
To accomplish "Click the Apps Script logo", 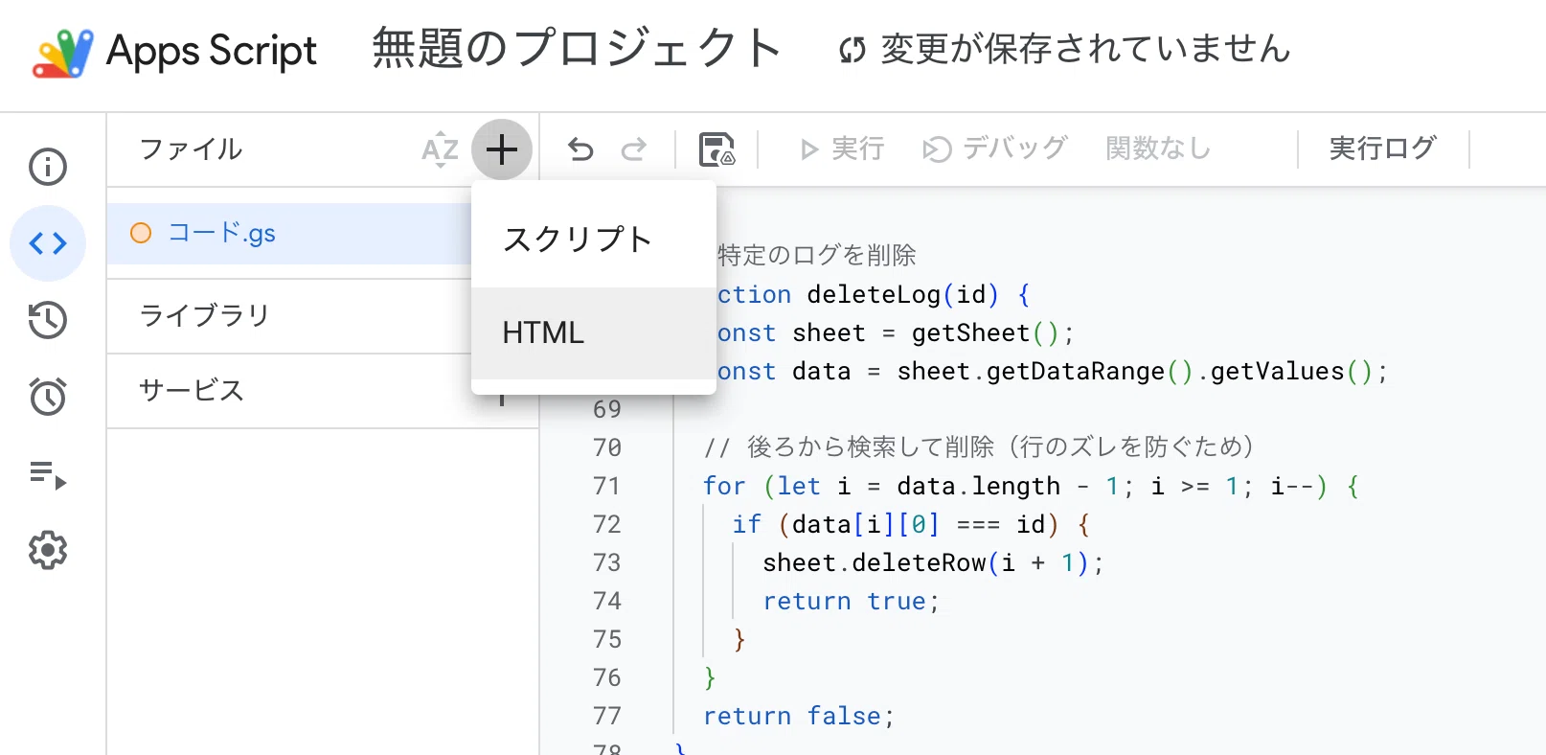I will [63, 52].
